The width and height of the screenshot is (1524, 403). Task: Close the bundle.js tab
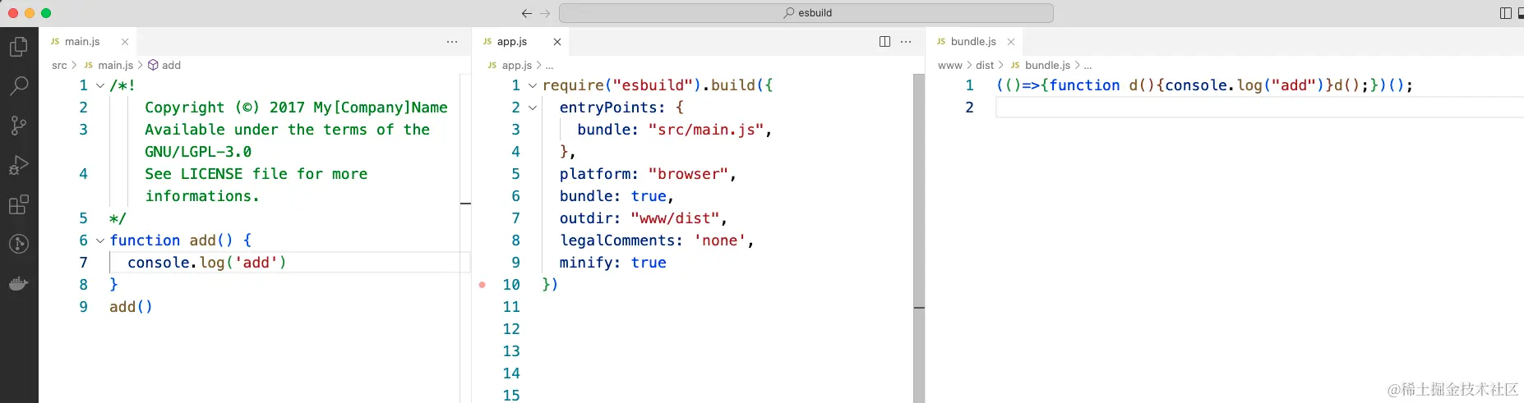tap(1011, 42)
